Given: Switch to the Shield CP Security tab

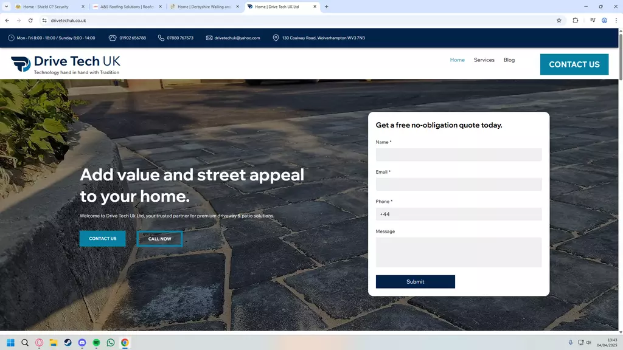Looking at the screenshot, I should click(49, 7).
